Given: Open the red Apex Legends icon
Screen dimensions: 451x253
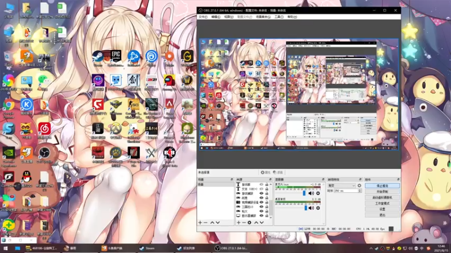Looking at the screenshot, I should click(x=169, y=105).
